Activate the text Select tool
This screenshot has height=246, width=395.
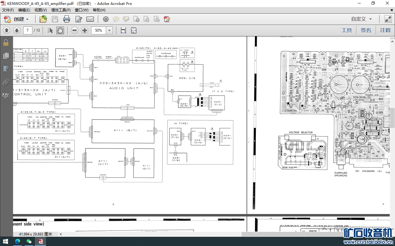[50, 30]
